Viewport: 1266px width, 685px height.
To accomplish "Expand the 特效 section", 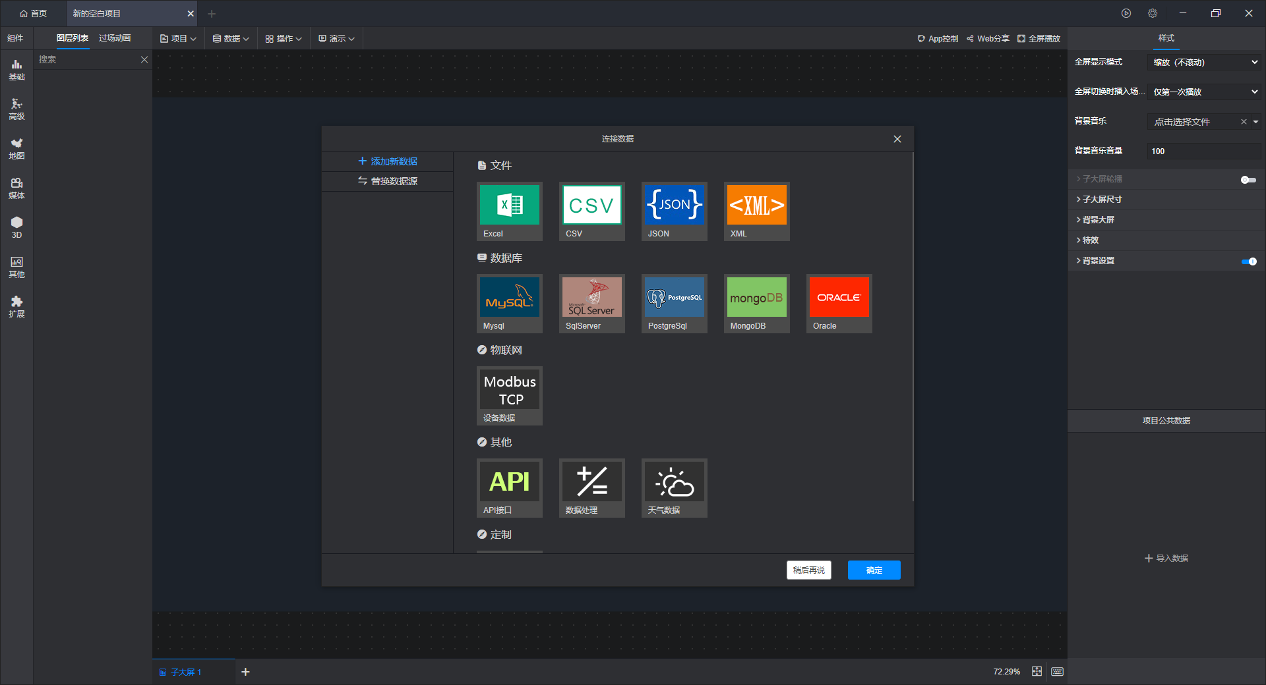I will coord(1166,240).
